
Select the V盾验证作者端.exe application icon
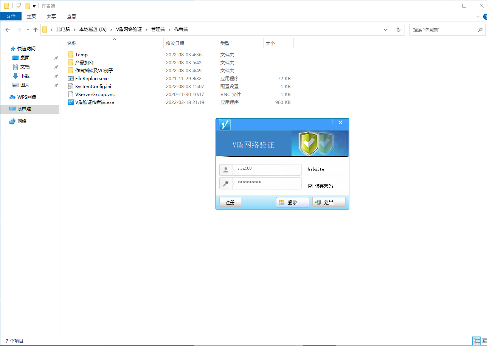(71, 102)
